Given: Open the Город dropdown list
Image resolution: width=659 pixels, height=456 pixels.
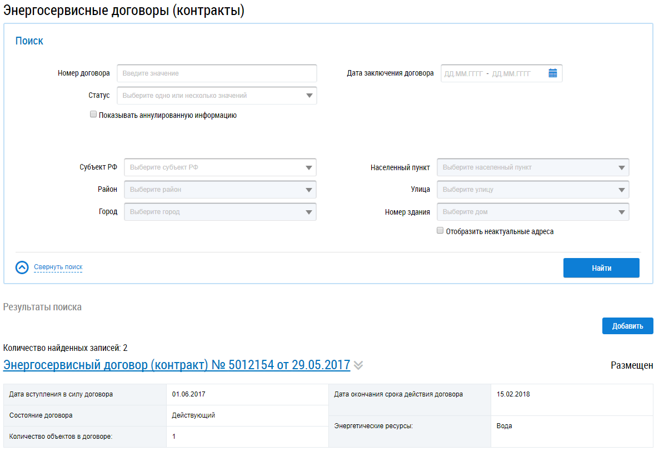Looking at the screenshot, I should pyautogui.click(x=220, y=212).
